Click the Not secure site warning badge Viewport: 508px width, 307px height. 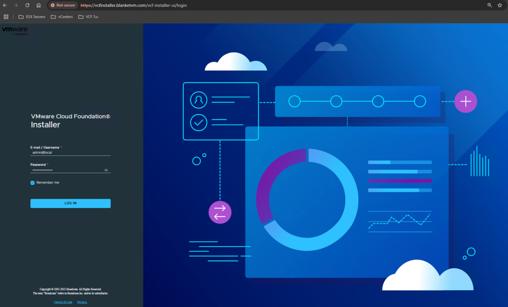63,5
